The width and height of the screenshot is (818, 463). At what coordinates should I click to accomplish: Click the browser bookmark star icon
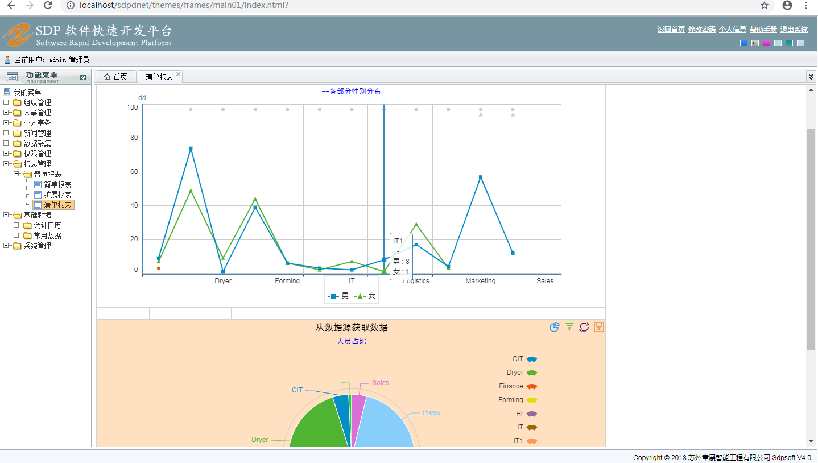[x=764, y=5]
